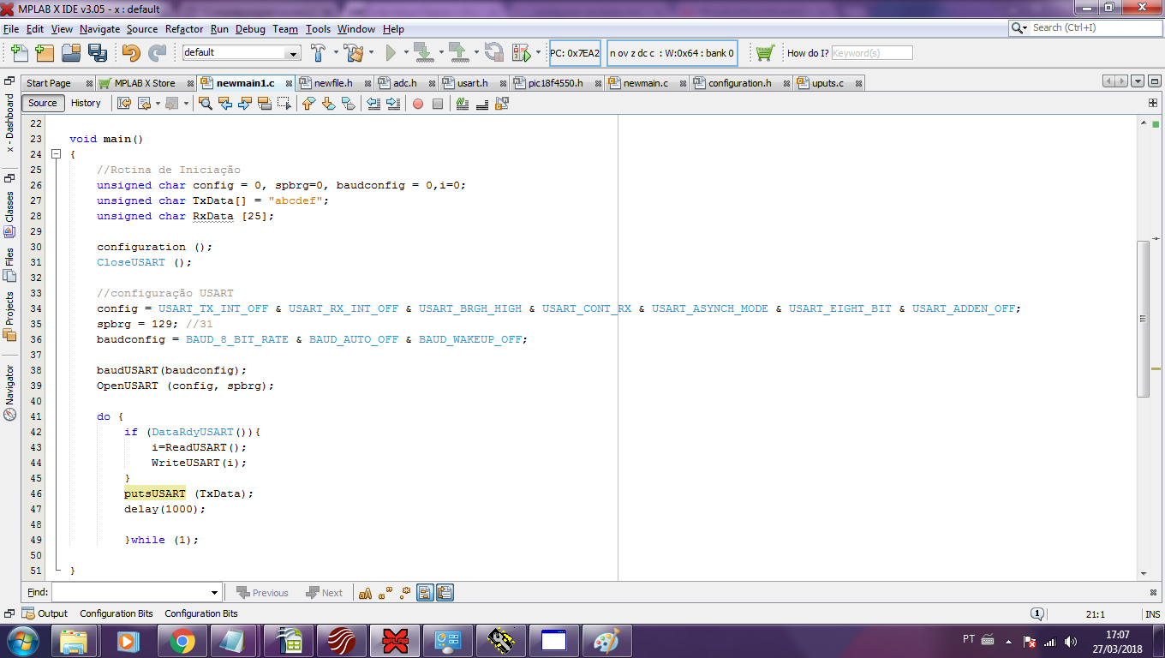
Task: Undo the last edit
Action: tap(131, 52)
